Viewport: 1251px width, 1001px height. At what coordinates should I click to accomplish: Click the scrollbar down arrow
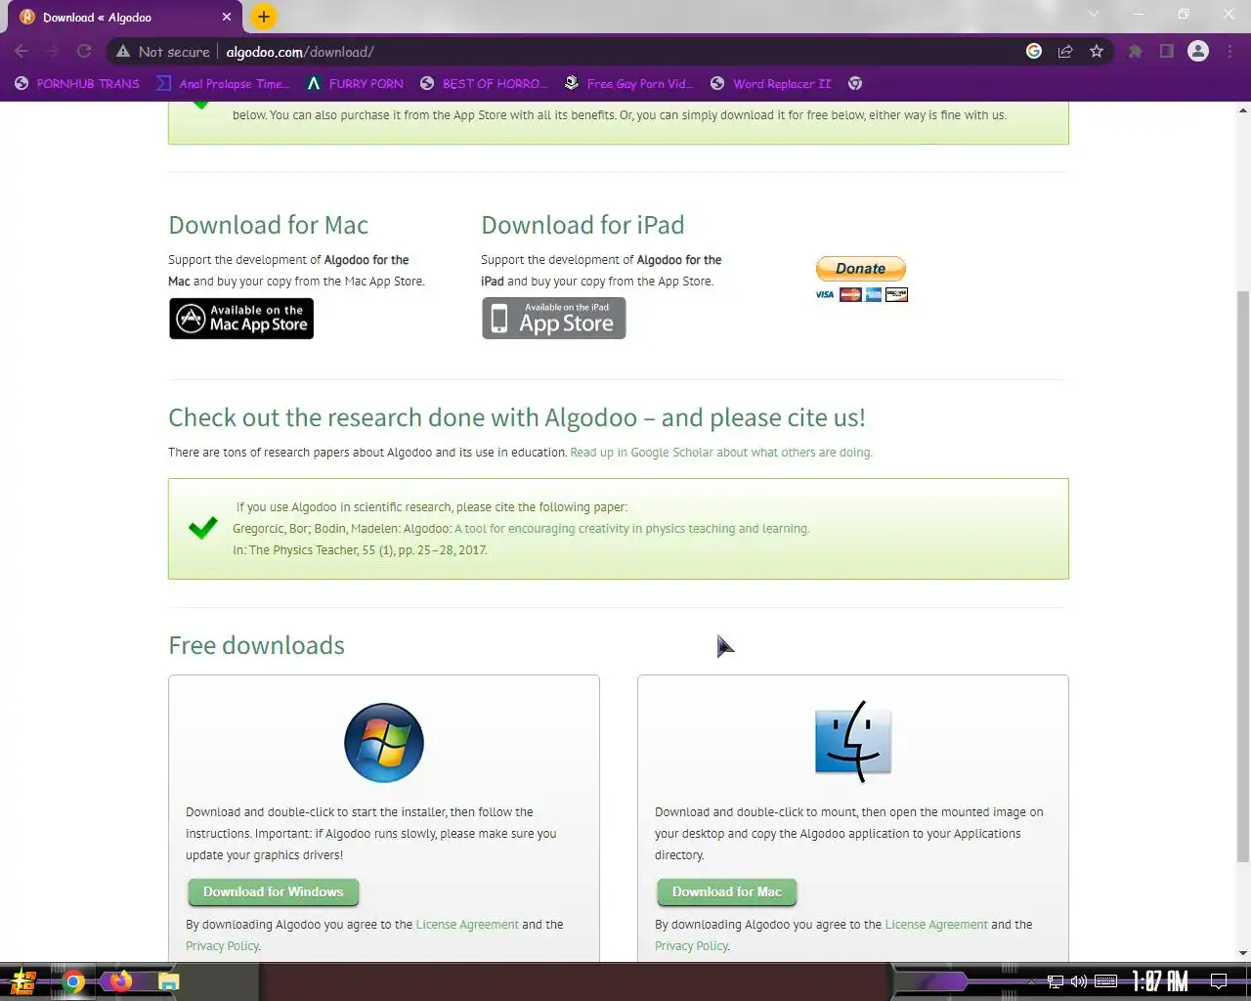click(x=1243, y=953)
